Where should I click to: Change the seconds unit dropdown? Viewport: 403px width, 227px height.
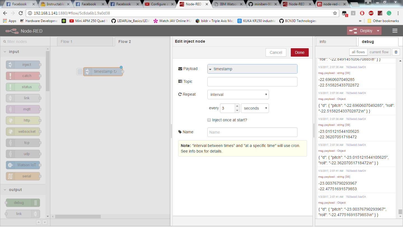point(255,108)
